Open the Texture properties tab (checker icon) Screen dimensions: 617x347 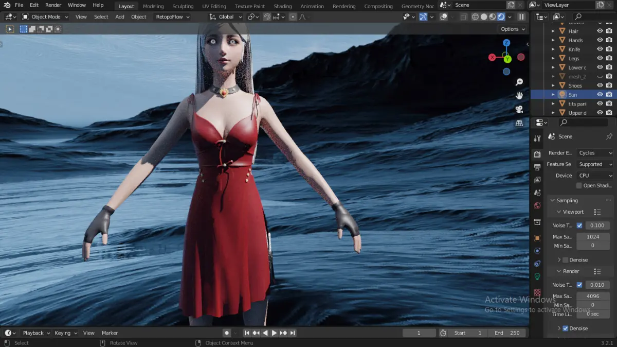(x=537, y=292)
